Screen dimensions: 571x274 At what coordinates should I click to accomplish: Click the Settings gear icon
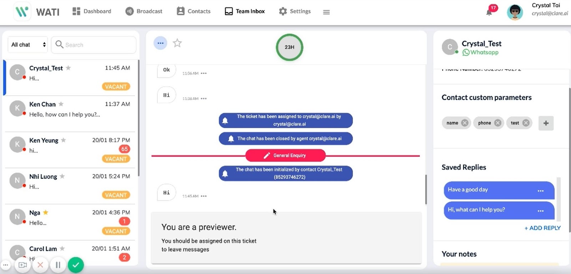click(283, 11)
